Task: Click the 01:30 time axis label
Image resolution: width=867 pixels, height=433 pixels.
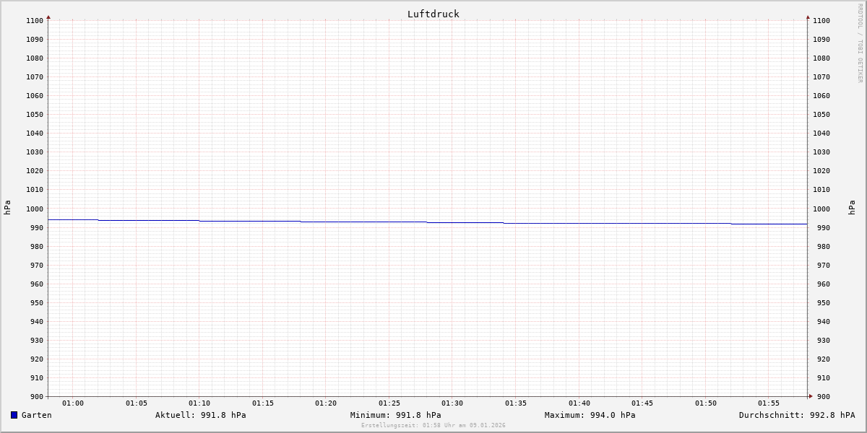Action: tap(452, 403)
